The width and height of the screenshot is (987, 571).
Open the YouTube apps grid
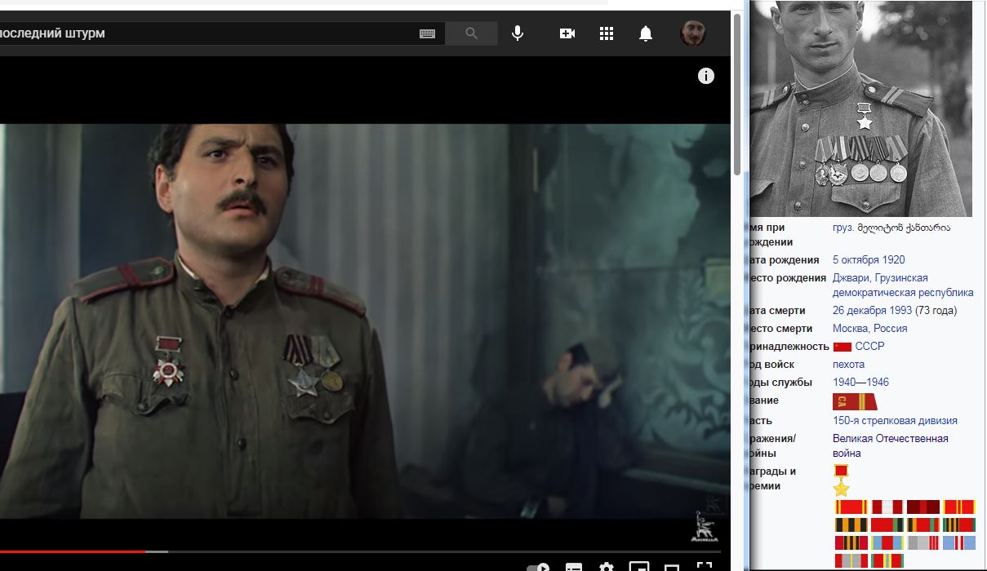[x=607, y=33]
